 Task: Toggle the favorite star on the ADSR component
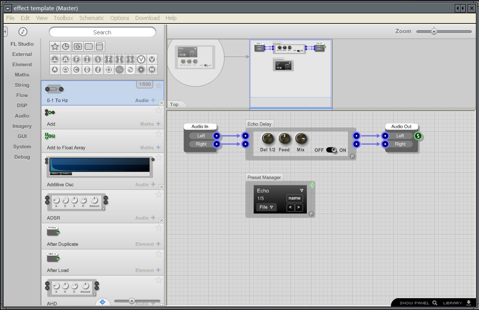[159, 194]
